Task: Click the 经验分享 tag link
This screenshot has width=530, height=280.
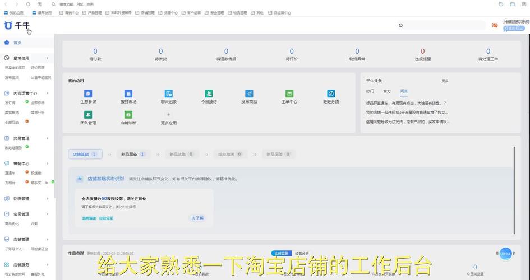Action: (x=106, y=218)
